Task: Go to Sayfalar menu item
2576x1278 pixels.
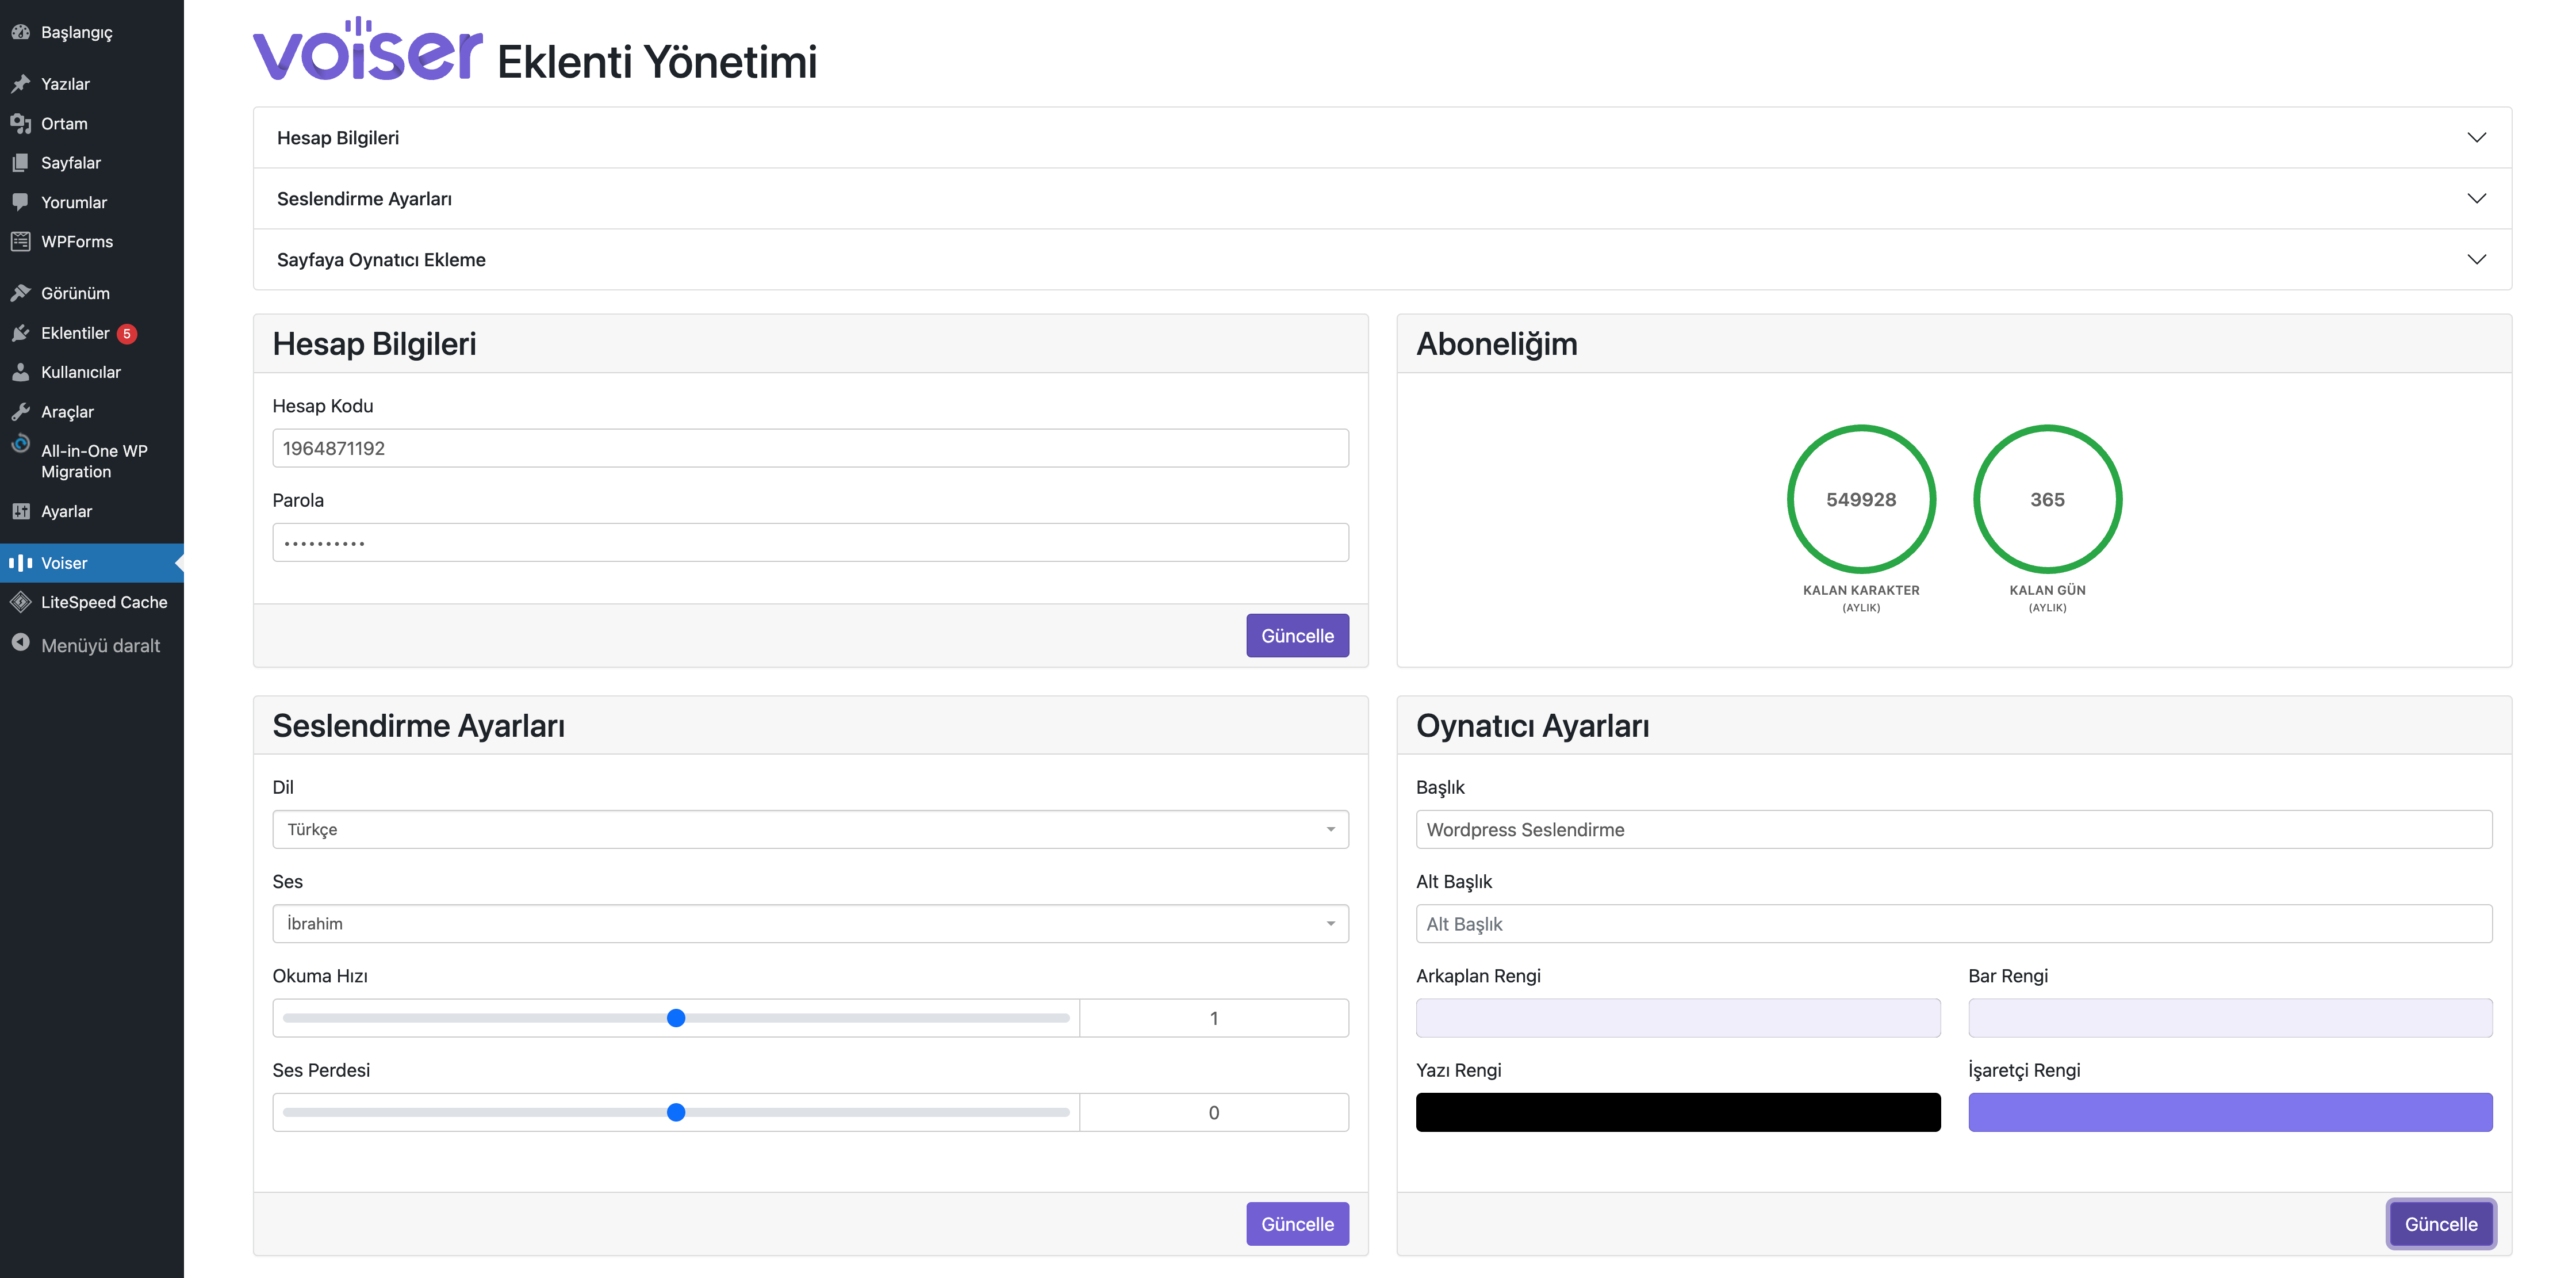Action: (x=71, y=163)
